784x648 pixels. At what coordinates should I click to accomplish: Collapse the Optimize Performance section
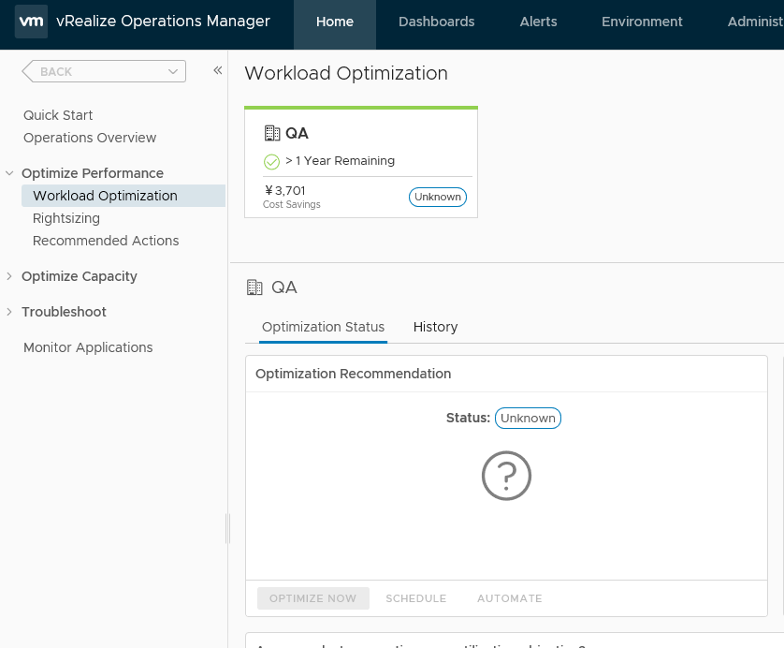point(9,173)
